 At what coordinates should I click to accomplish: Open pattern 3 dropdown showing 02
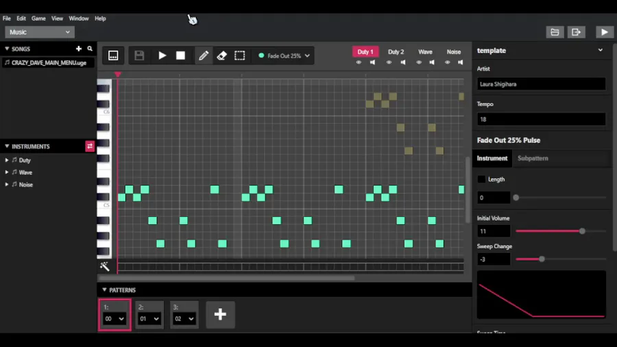[184, 319]
